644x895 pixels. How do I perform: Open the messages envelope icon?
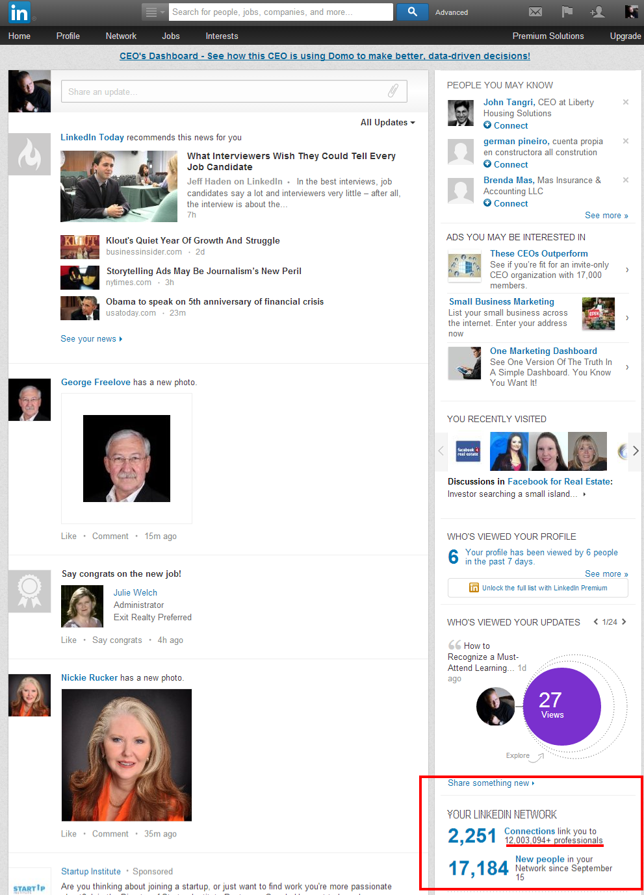click(x=535, y=12)
